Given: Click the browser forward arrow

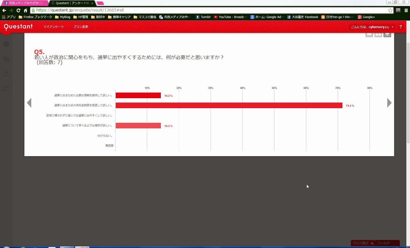Looking at the screenshot, I should (x=11, y=10).
